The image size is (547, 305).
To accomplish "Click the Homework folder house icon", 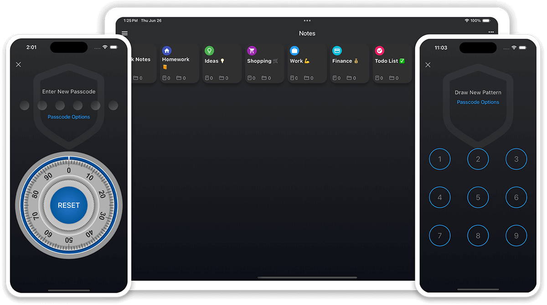I will [x=167, y=51].
